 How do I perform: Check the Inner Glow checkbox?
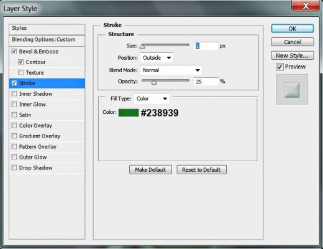pyautogui.click(x=14, y=104)
